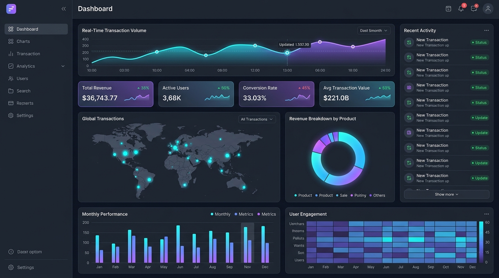Image resolution: width=499 pixels, height=278 pixels.
Task: Toggle the Sale legend entry
Action: pyautogui.click(x=342, y=195)
